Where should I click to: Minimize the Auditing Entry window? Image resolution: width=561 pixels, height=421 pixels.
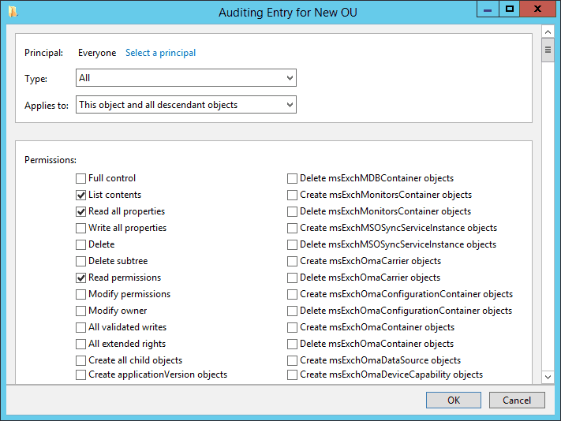pos(488,9)
